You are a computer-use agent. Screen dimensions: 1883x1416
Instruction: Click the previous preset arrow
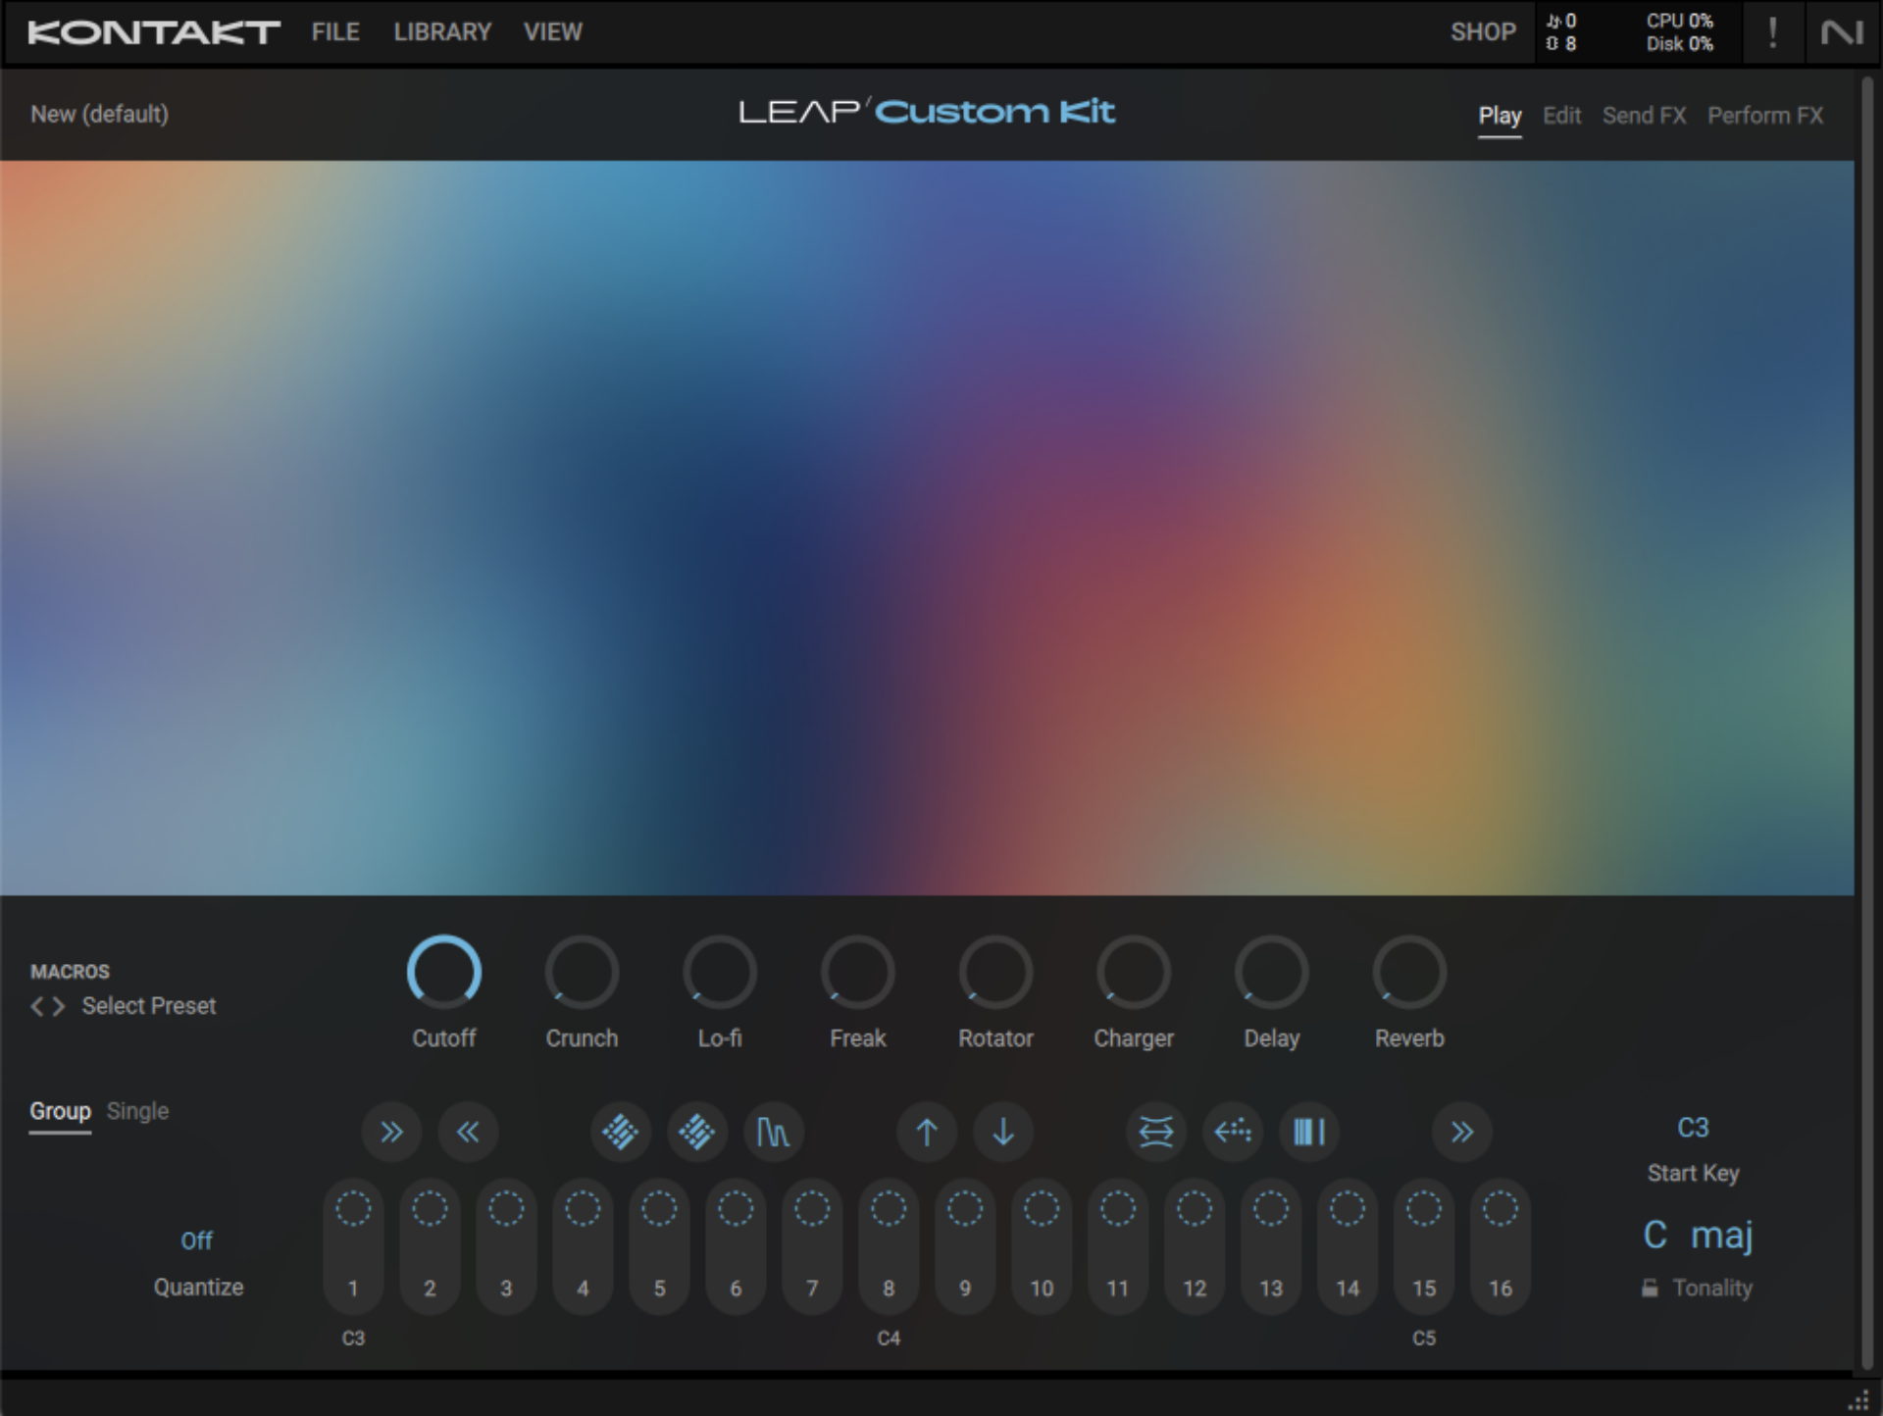point(35,1005)
